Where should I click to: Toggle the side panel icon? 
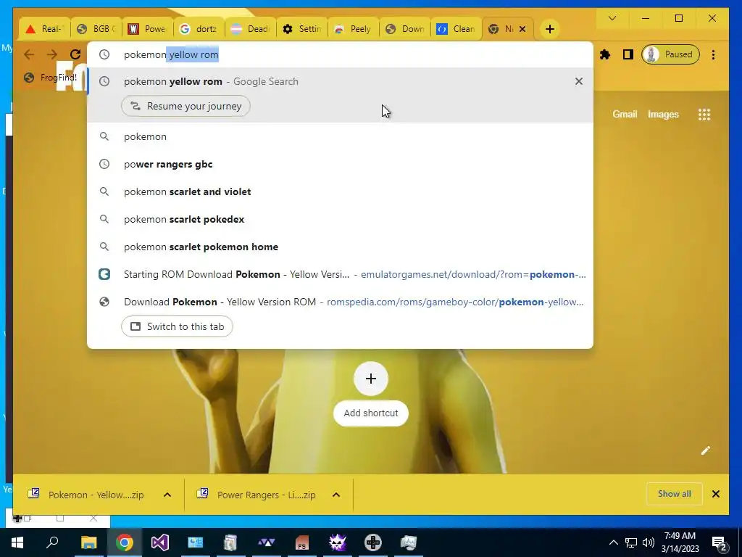[628, 54]
